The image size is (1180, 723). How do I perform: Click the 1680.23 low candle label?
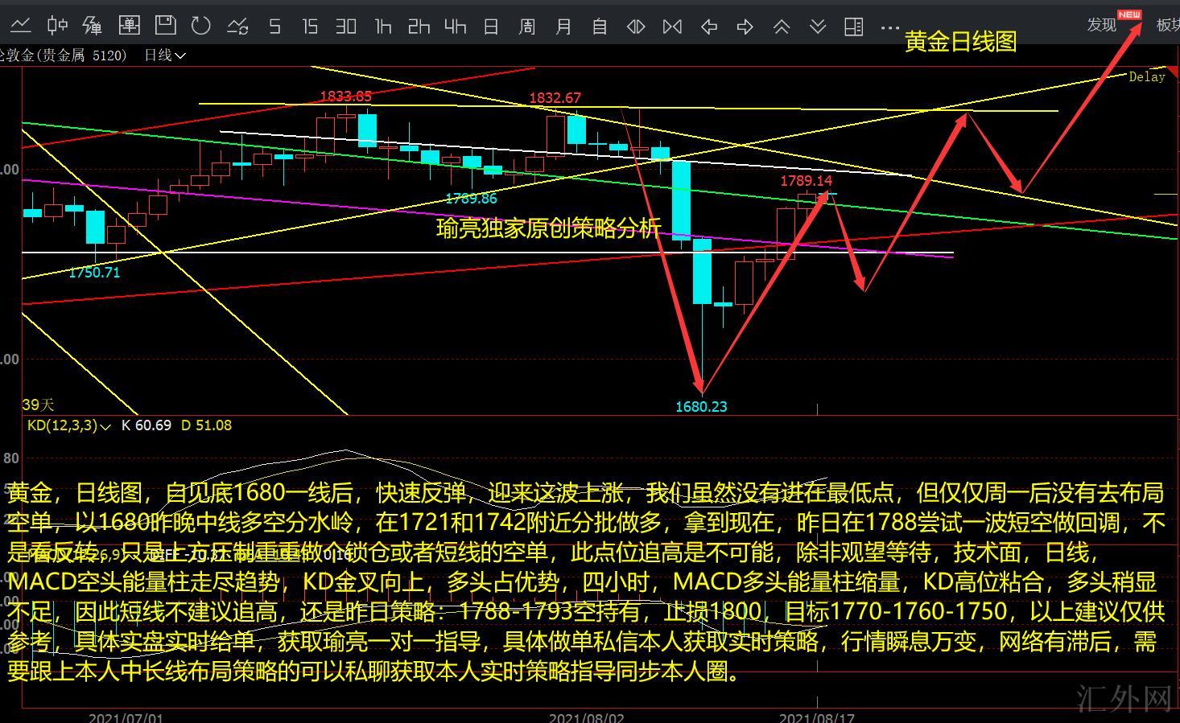click(x=701, y=407)
